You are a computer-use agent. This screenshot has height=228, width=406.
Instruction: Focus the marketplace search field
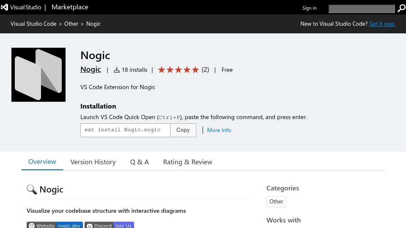click(362, 8)
